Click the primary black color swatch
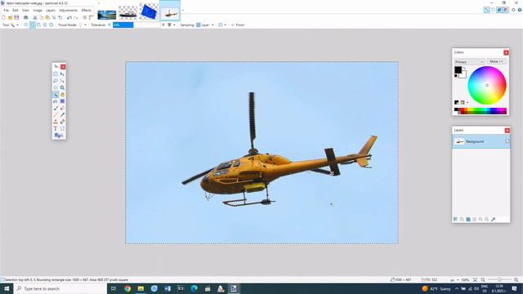The height and width of the screenshot is (294, 523). pyautogui.click(x=458, y=70)
